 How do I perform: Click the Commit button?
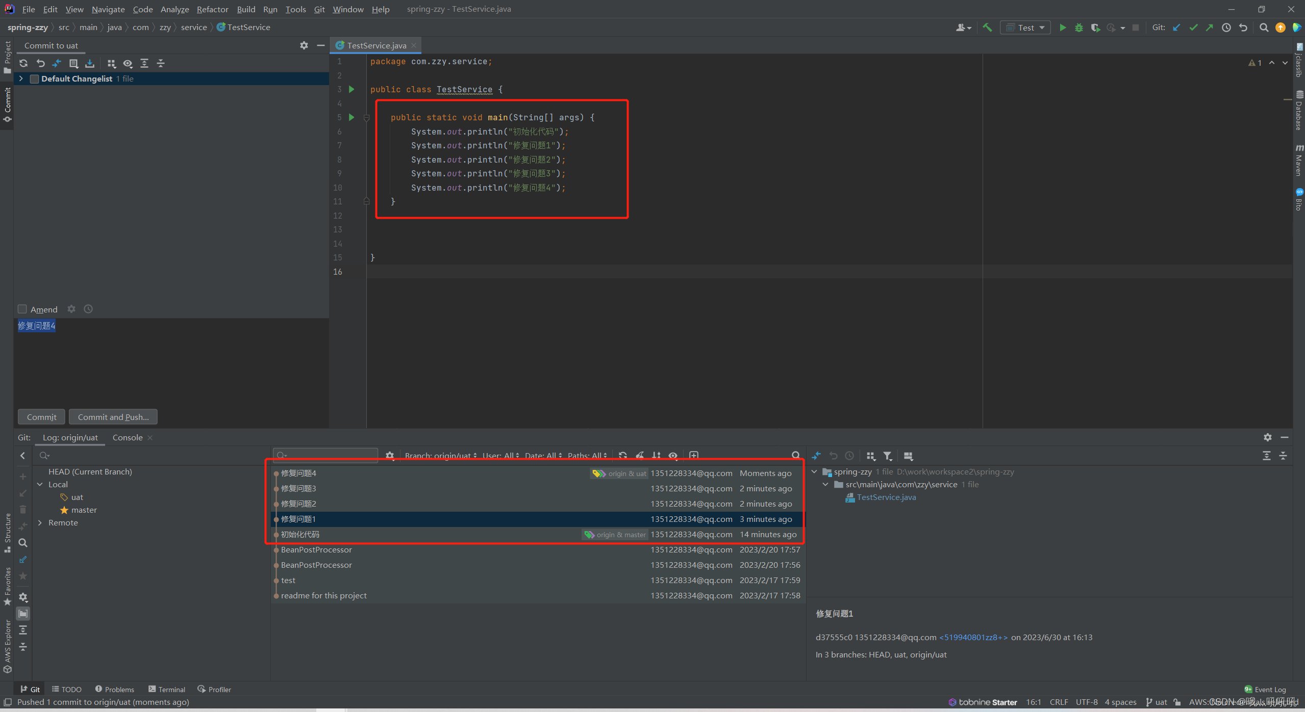(42, 417)
